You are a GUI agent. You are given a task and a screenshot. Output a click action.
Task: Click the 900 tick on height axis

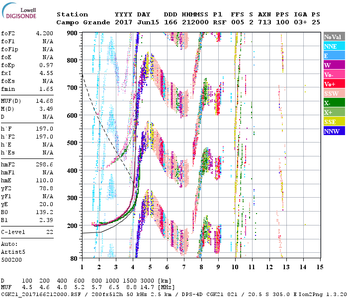pyautogui.click(x=72, y=33)
